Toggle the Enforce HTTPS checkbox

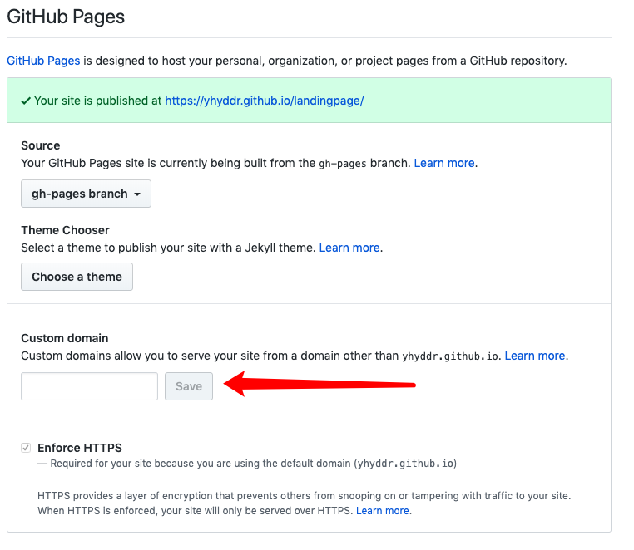tap(26, 448)
